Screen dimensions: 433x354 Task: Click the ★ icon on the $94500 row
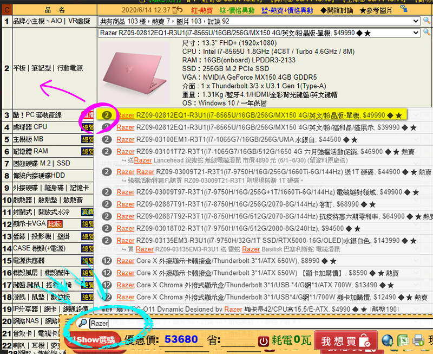coord(357,229)
